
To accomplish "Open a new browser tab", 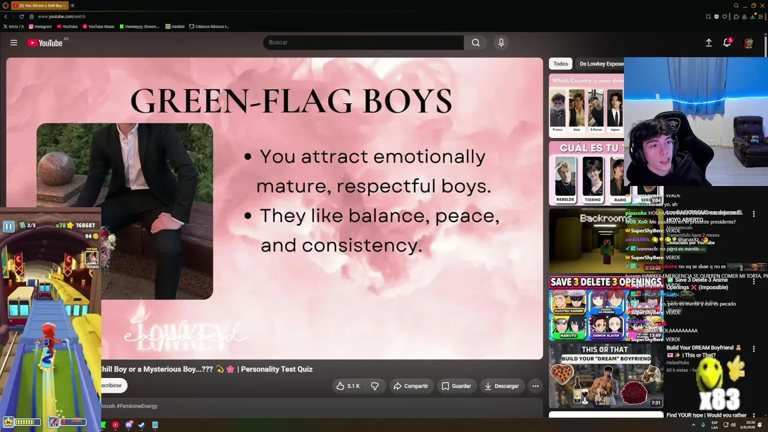I will coord(73,5).
